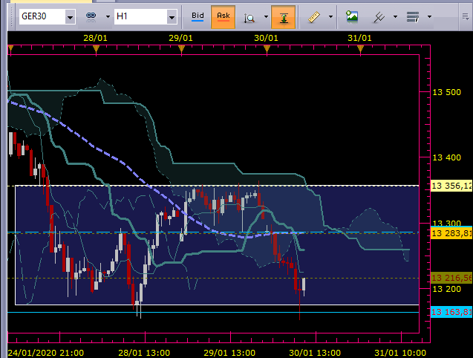Click the 24/01/2020 21:00 time label

[x=46, y=353]
